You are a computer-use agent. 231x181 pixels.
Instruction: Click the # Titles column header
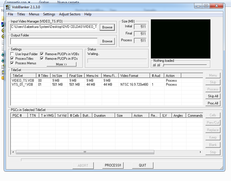coord(43,76)
